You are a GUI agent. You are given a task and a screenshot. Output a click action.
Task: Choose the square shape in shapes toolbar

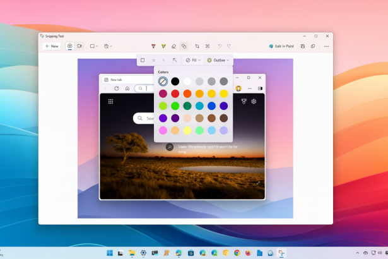pos(143,60)
